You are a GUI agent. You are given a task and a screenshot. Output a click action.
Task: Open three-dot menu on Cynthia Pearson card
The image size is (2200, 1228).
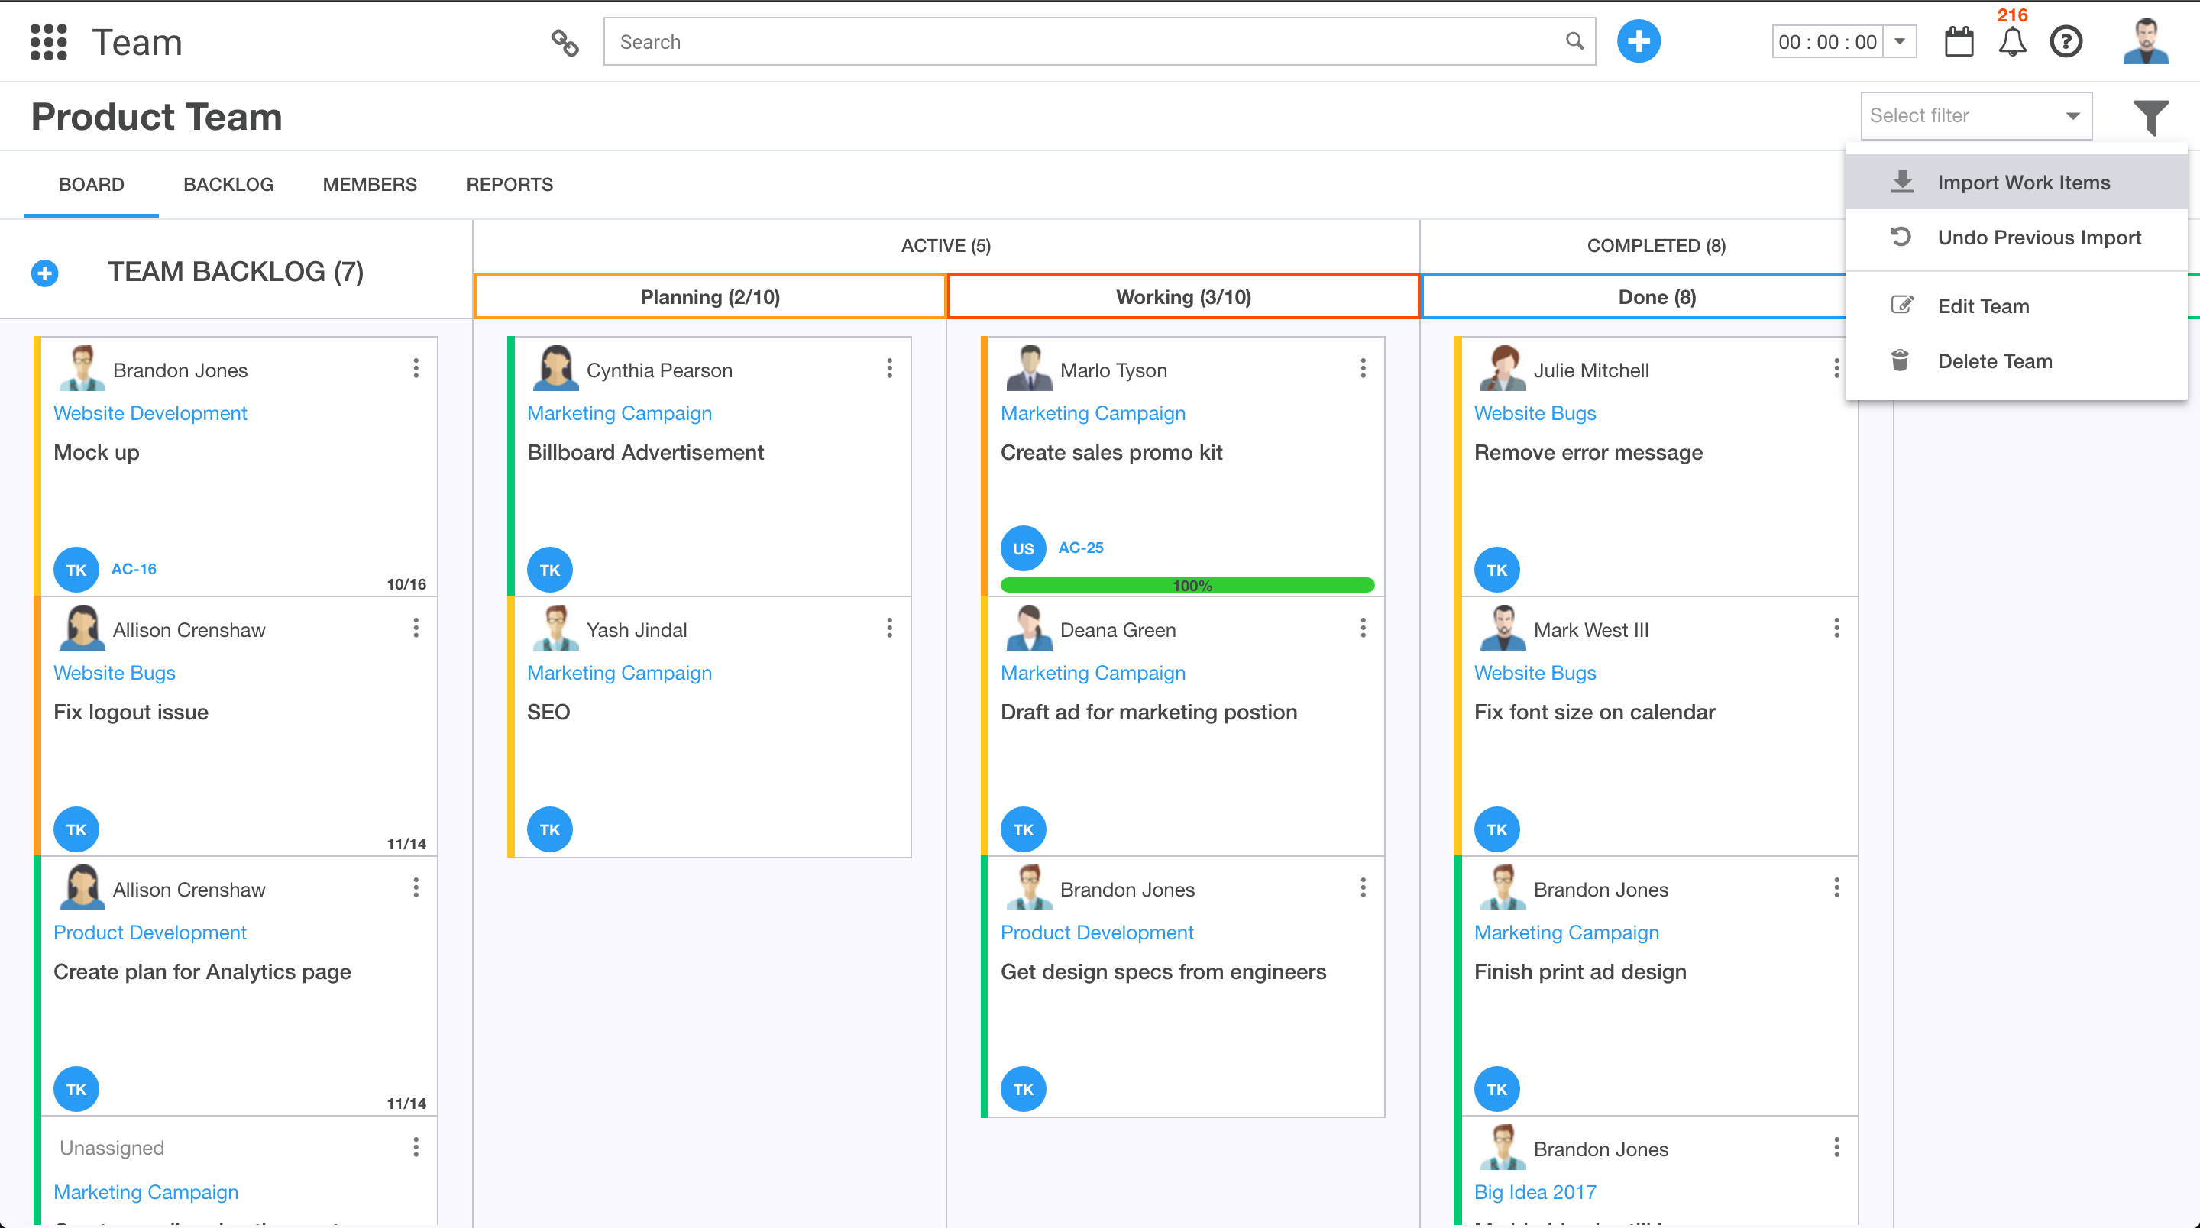tap(889, 368)
